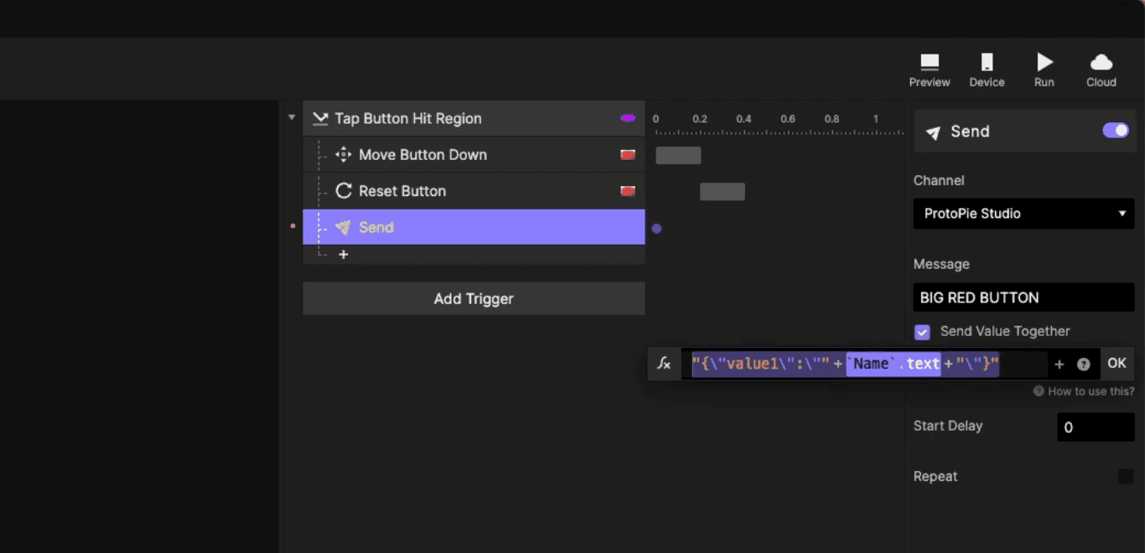The image size is (1145, 553).
Task: Click the question mark help icon in the formula bar
Action: pyautogui.click(x=1083, y=364)
